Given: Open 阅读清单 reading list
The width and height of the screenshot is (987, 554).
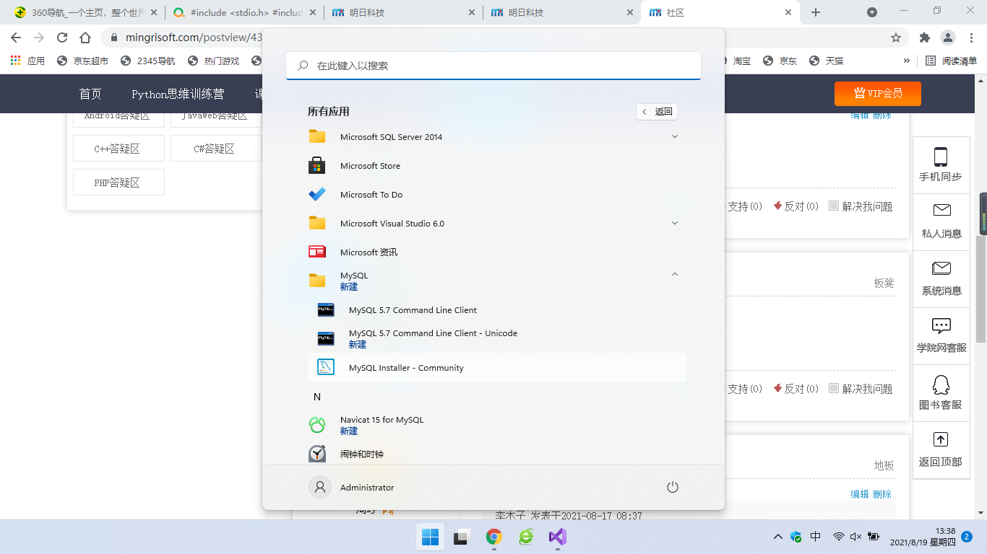Looking at the screenshot, I should pyautogui.click(x=952, y=61).
